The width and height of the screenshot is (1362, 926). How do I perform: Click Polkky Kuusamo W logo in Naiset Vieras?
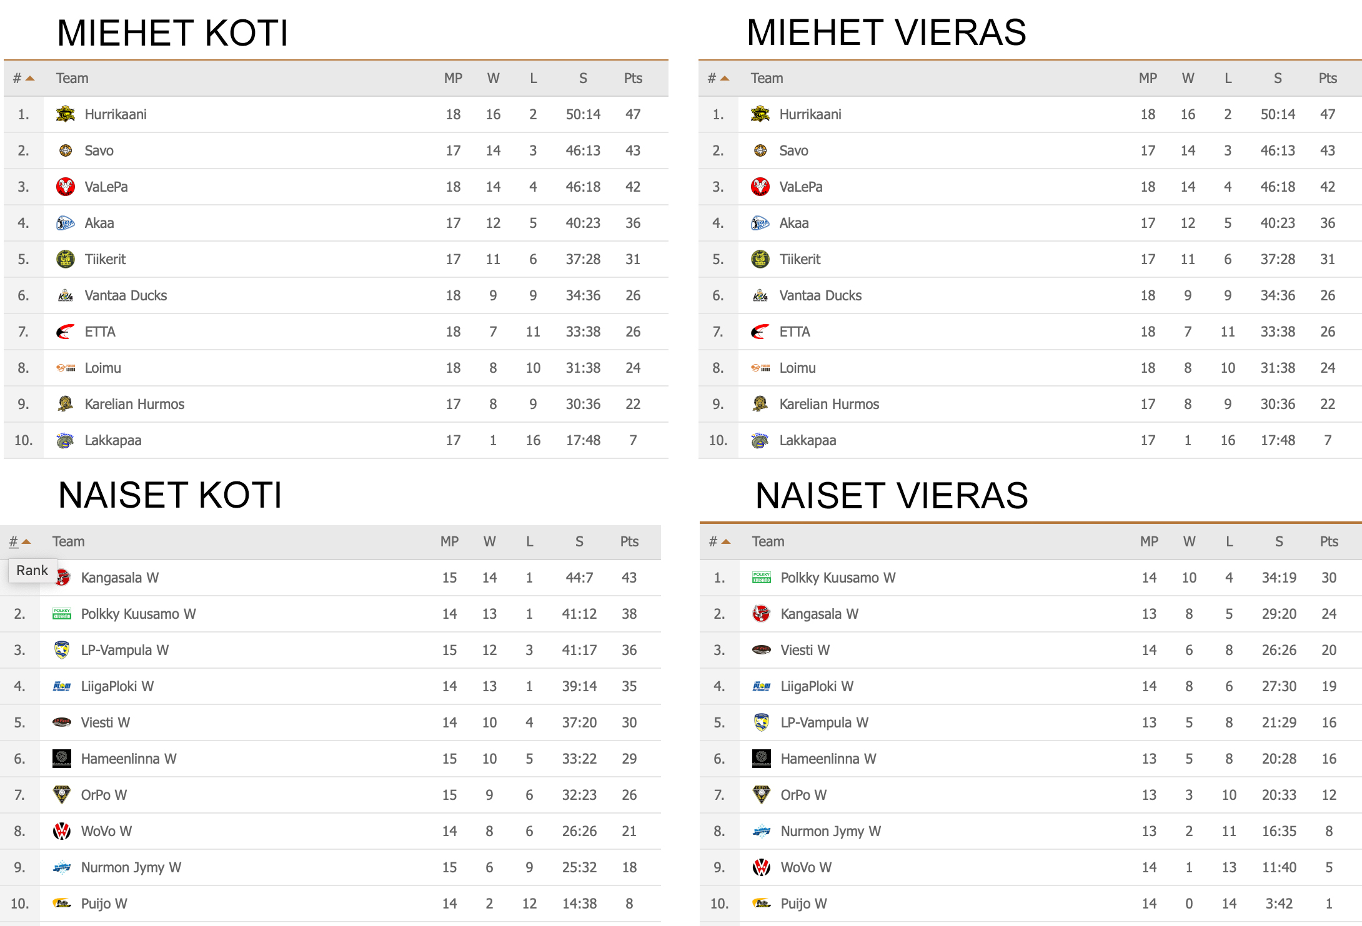(x=762, y=578)
